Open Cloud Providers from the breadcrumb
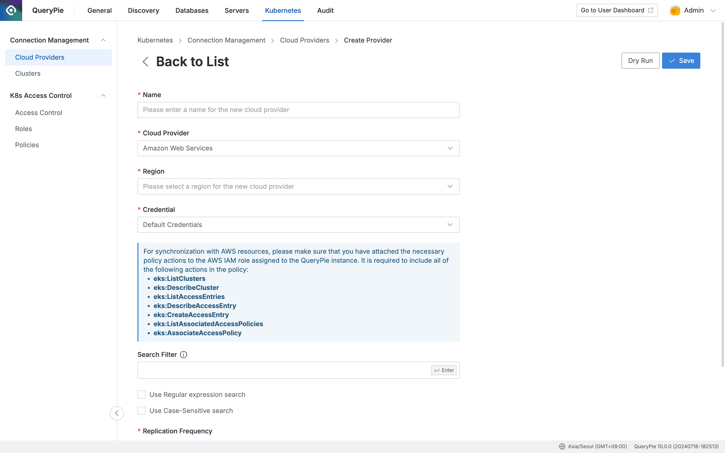Screen dimensions: 725x453 click(304, 40)
